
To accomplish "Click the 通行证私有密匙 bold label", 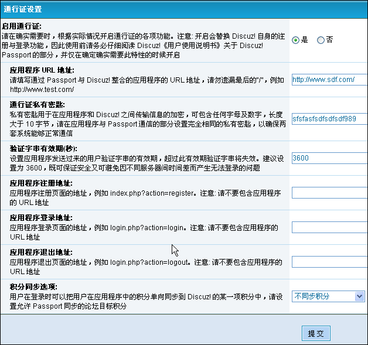I will pyautogui.click(x=37, y=104).
